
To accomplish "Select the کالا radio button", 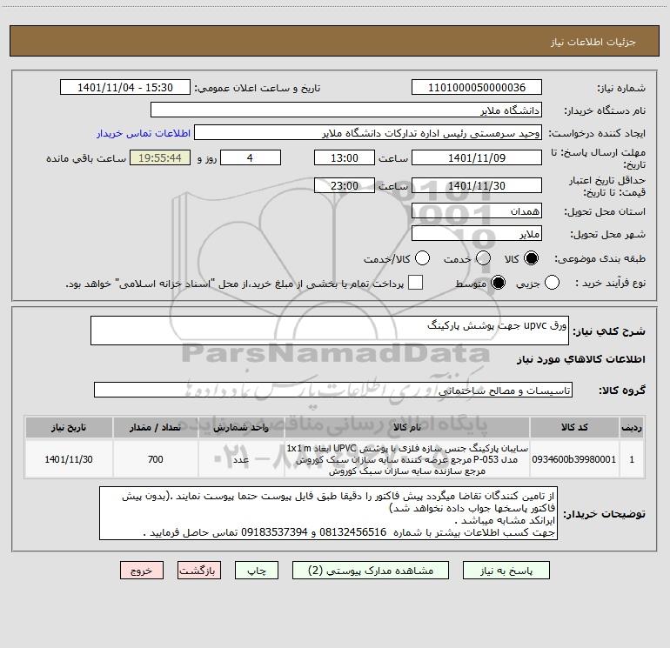I will point(531,258).
